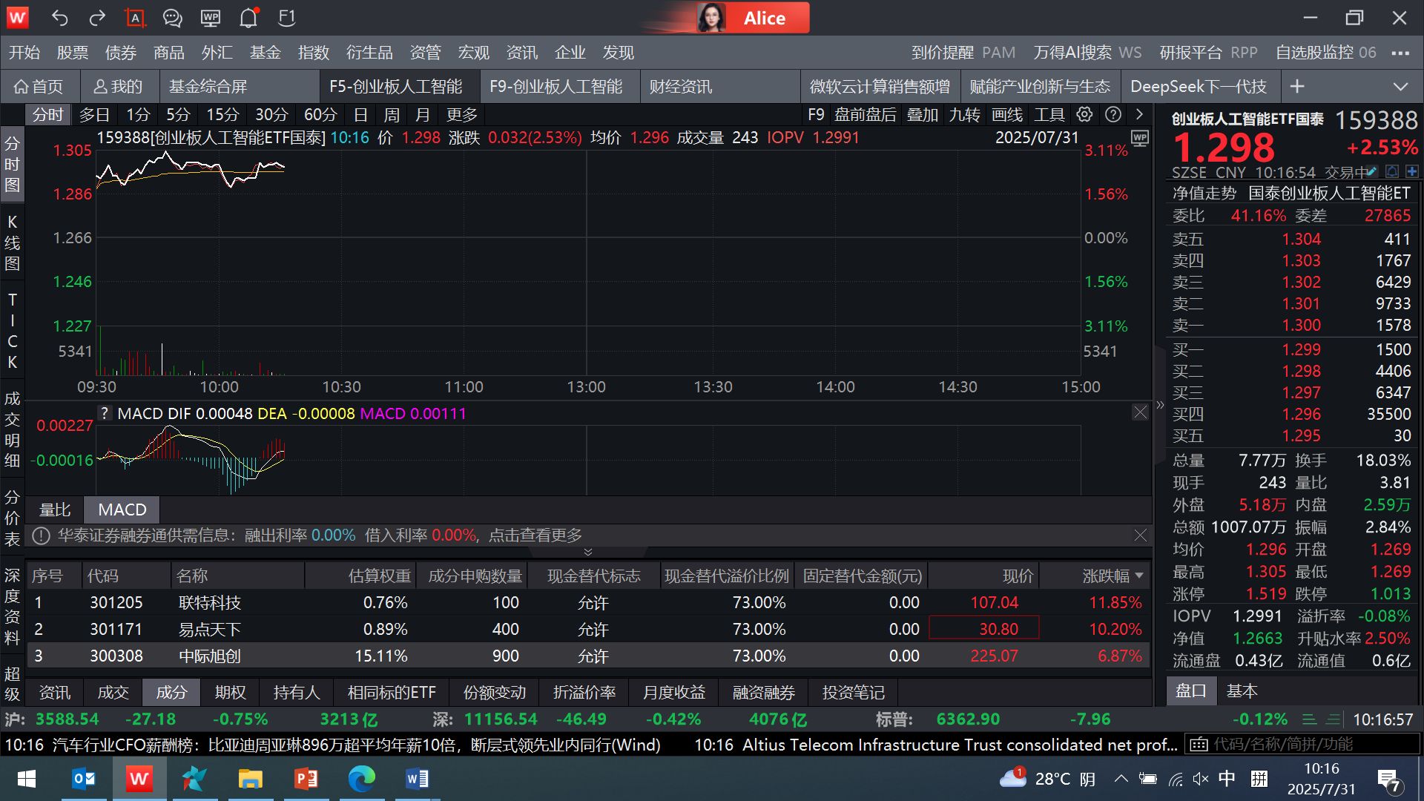Screen dimensions: 1424x801
Task: Collapse the lower panel with the double chevron
Action: (588, 552)
